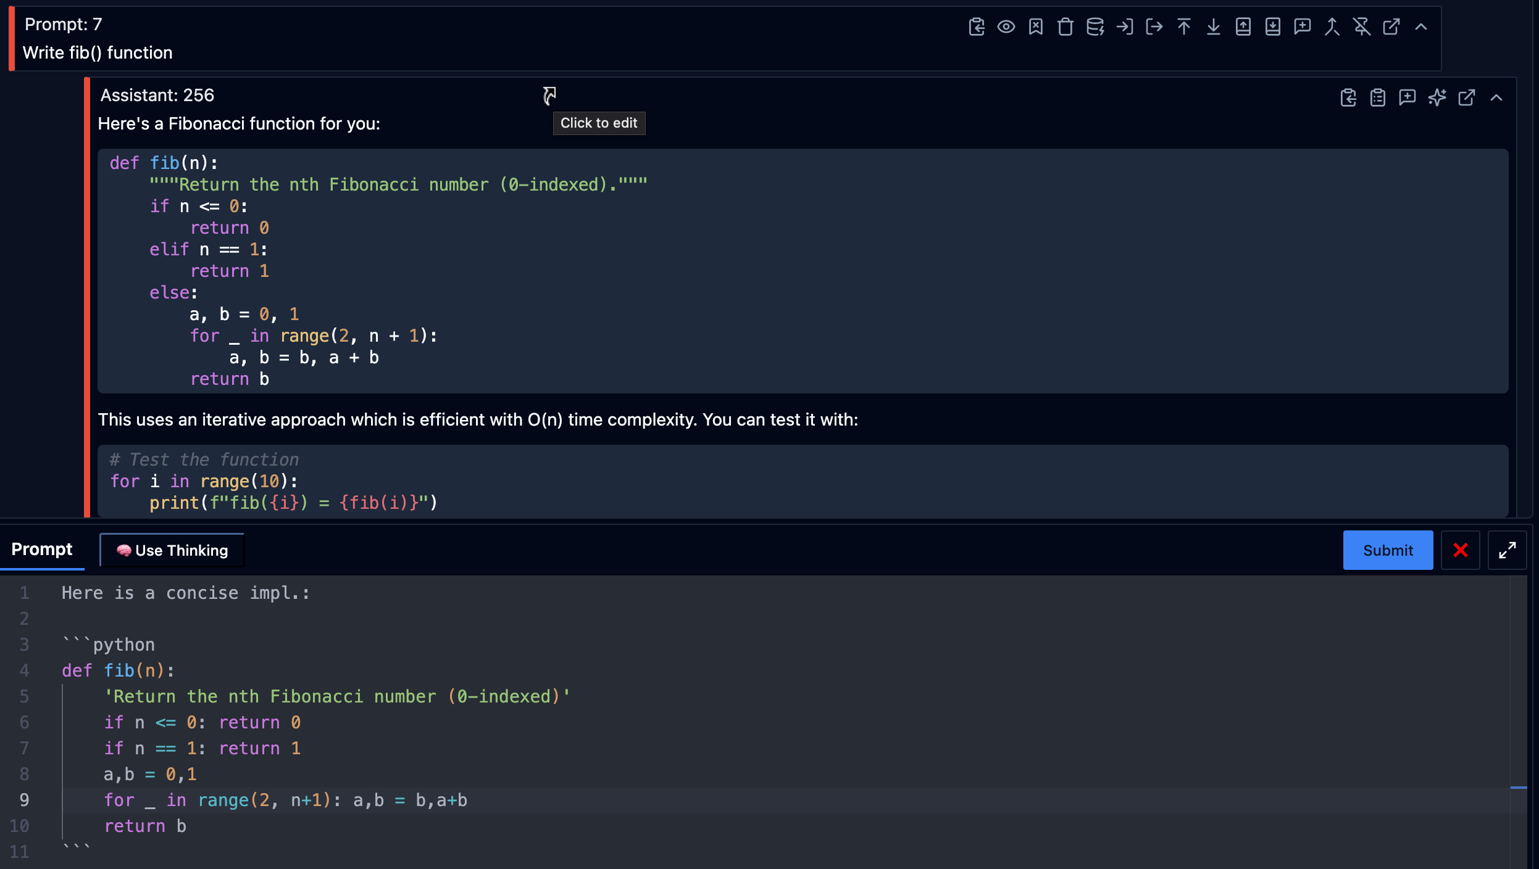
Task: Select the Prompt tab
Action: point(42,549)
